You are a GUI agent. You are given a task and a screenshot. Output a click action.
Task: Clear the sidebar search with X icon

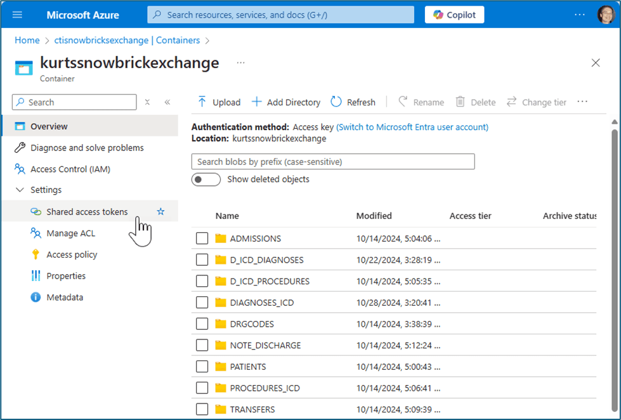pos(147,102)
